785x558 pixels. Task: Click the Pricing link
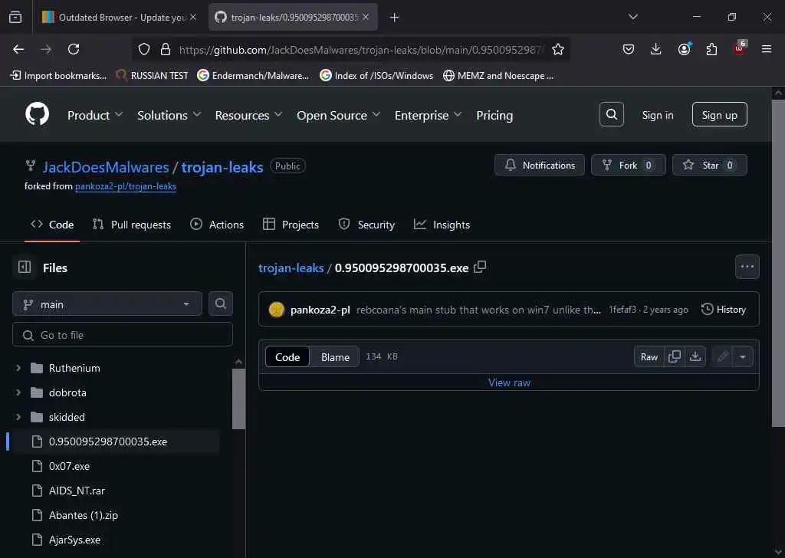494,115
